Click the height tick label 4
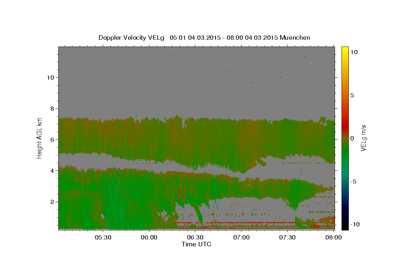 pos(52,171)
